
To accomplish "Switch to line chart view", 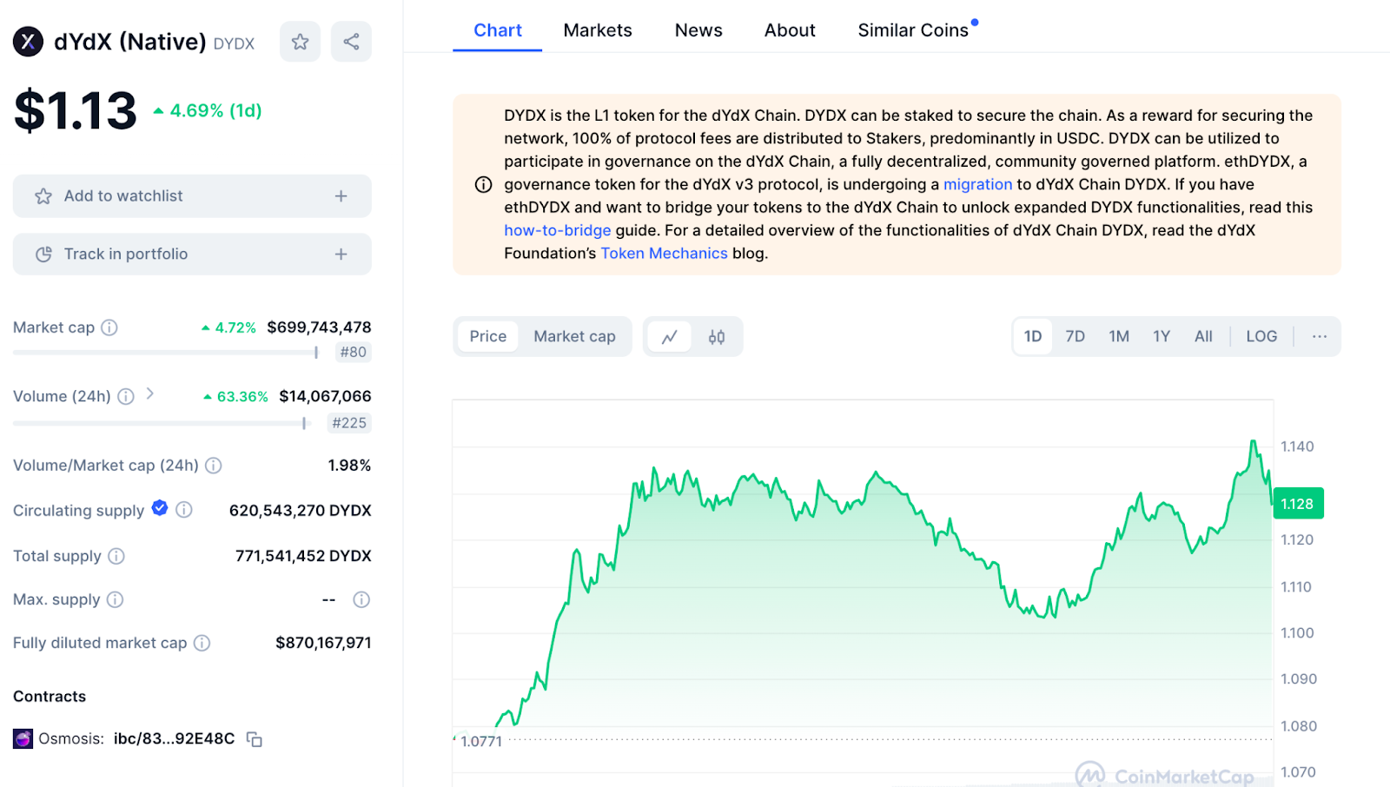I will (x=670, y=337).
